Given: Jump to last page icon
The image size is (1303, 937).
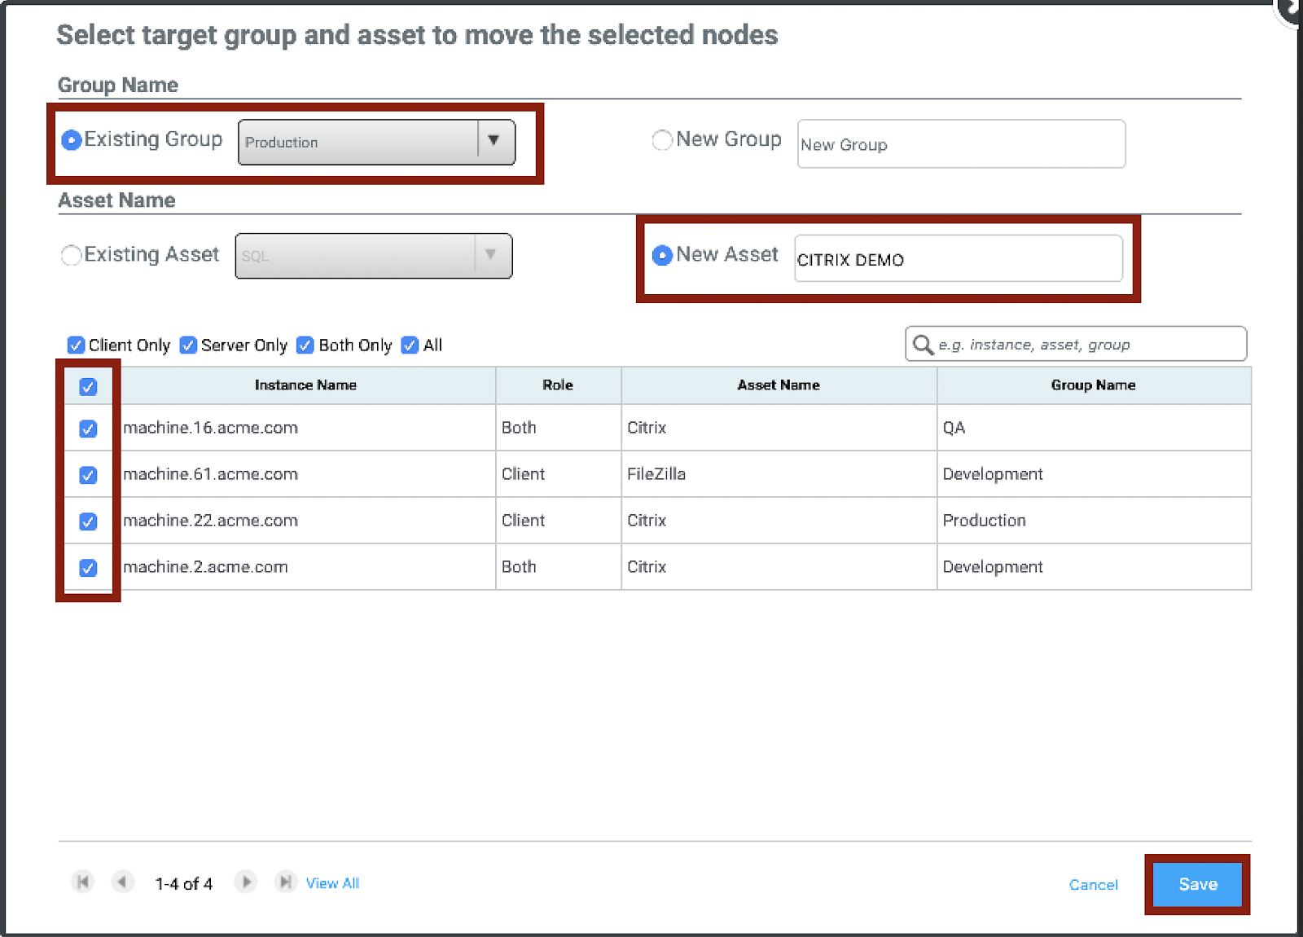Looking at the screenshot, I should [x=284, y=882].
